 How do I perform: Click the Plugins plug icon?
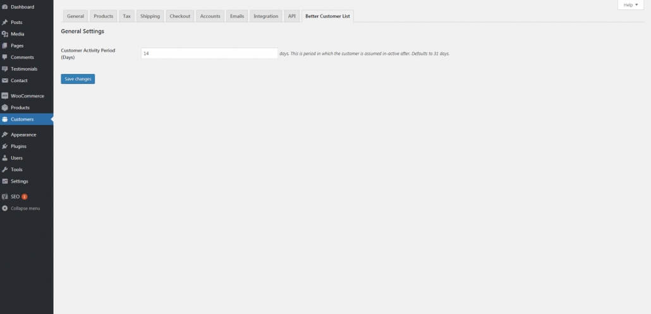(5, 147)
